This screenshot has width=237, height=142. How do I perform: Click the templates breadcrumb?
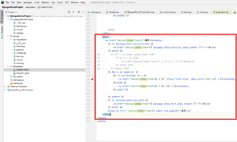[x=30, y=7]
